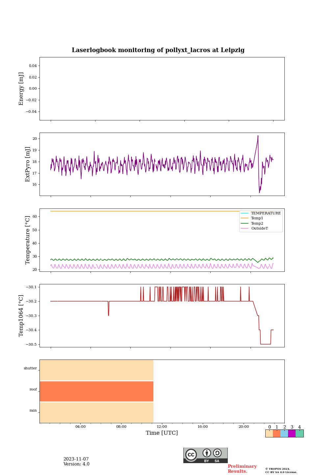Click the 12:00 time tick label

tap(162, 427)
